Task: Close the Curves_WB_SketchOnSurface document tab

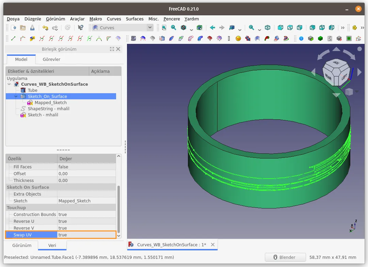Action: pos(213,245)
